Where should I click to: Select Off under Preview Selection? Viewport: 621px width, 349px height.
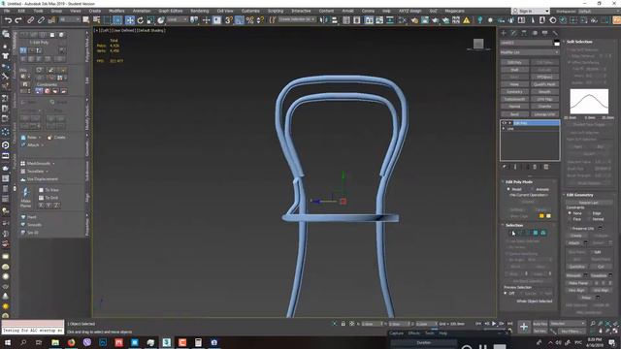[x=509, y=293]
